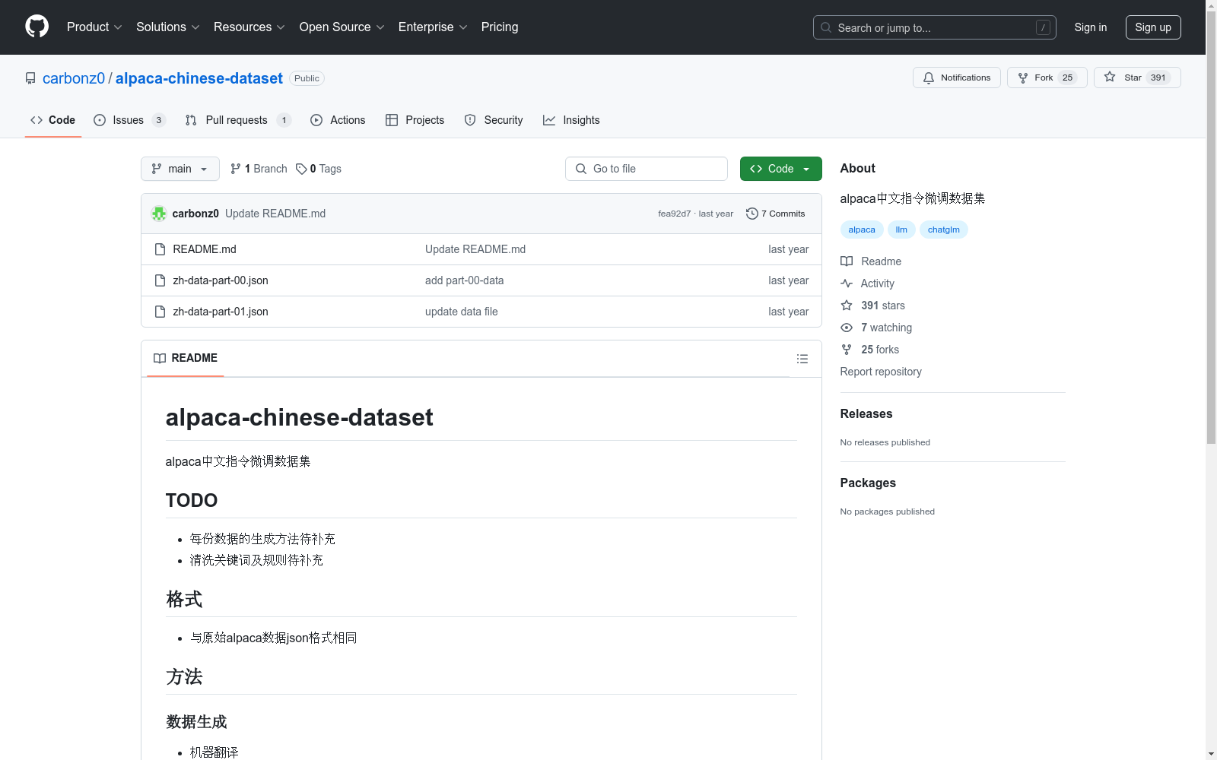Open the fea92d7 commit hash link

point(675,214)
